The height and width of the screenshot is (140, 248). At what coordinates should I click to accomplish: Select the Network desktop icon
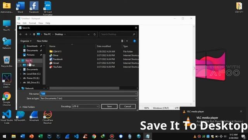pyautogui.click(x=7, y=43)
